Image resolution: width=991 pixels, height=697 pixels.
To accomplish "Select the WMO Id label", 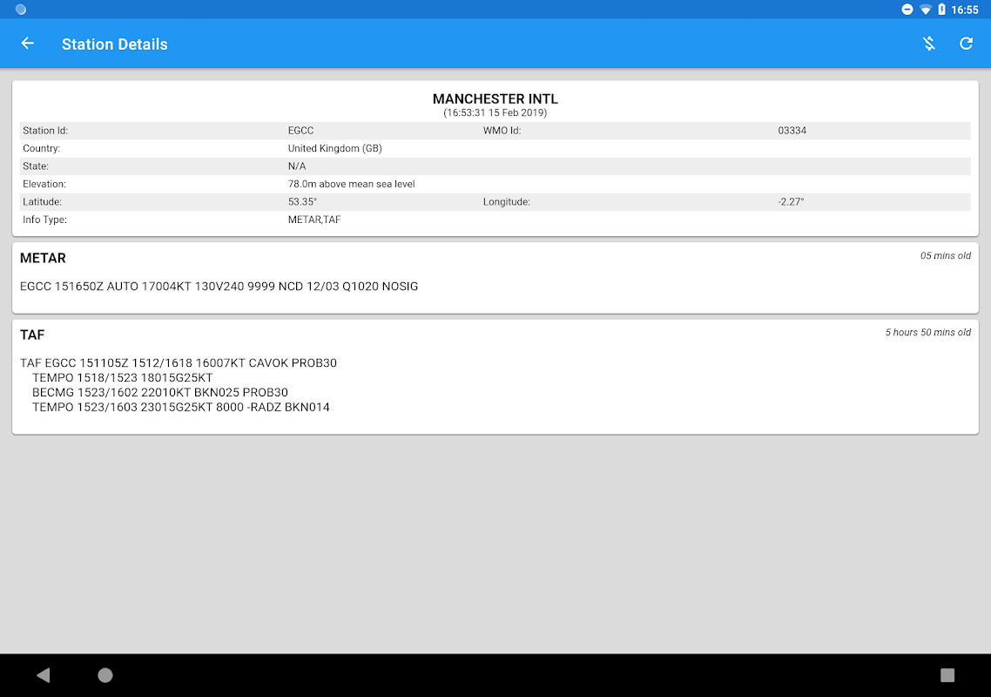I will [x=502, y=131].
